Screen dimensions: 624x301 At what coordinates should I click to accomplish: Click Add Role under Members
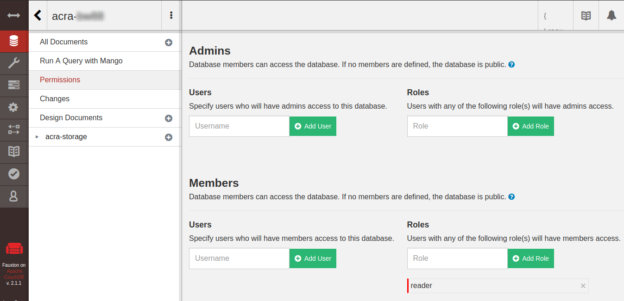coord(530,258)
